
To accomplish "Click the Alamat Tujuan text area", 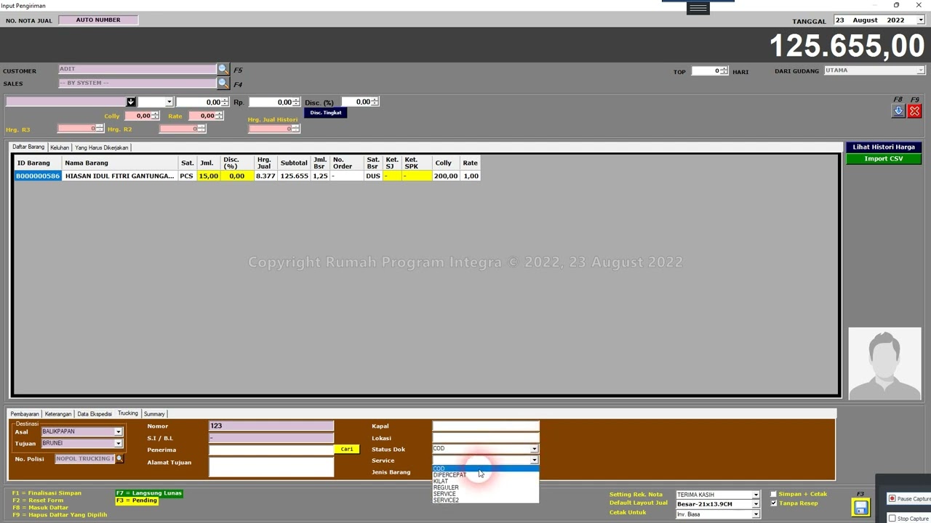I will 271,466.
